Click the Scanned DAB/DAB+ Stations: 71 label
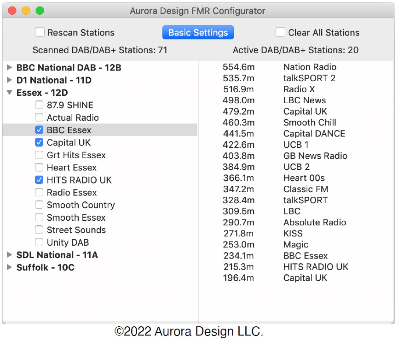398x342 pixels. pos(100,50)
